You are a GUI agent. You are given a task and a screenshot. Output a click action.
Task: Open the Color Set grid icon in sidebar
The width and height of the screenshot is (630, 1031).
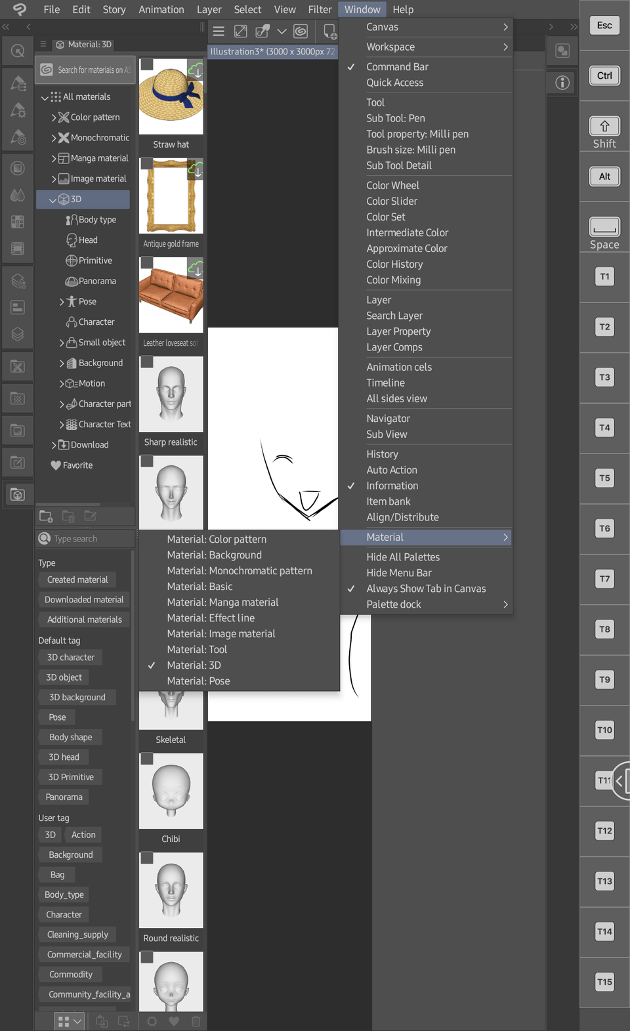[x=18, y=222]
